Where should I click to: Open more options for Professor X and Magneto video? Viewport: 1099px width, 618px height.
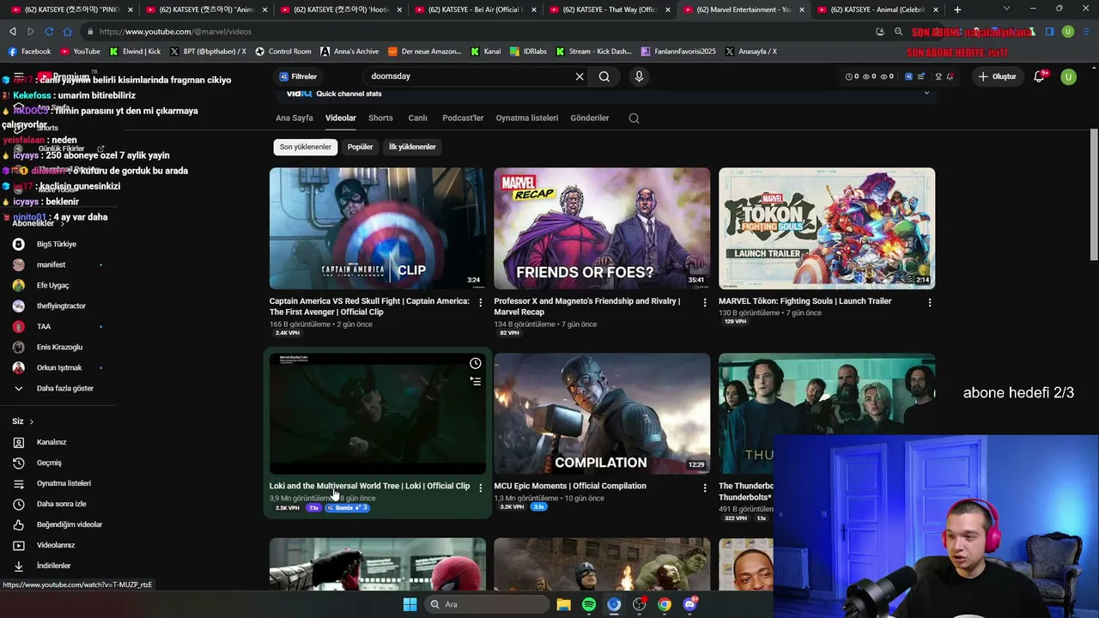(705, 303)
